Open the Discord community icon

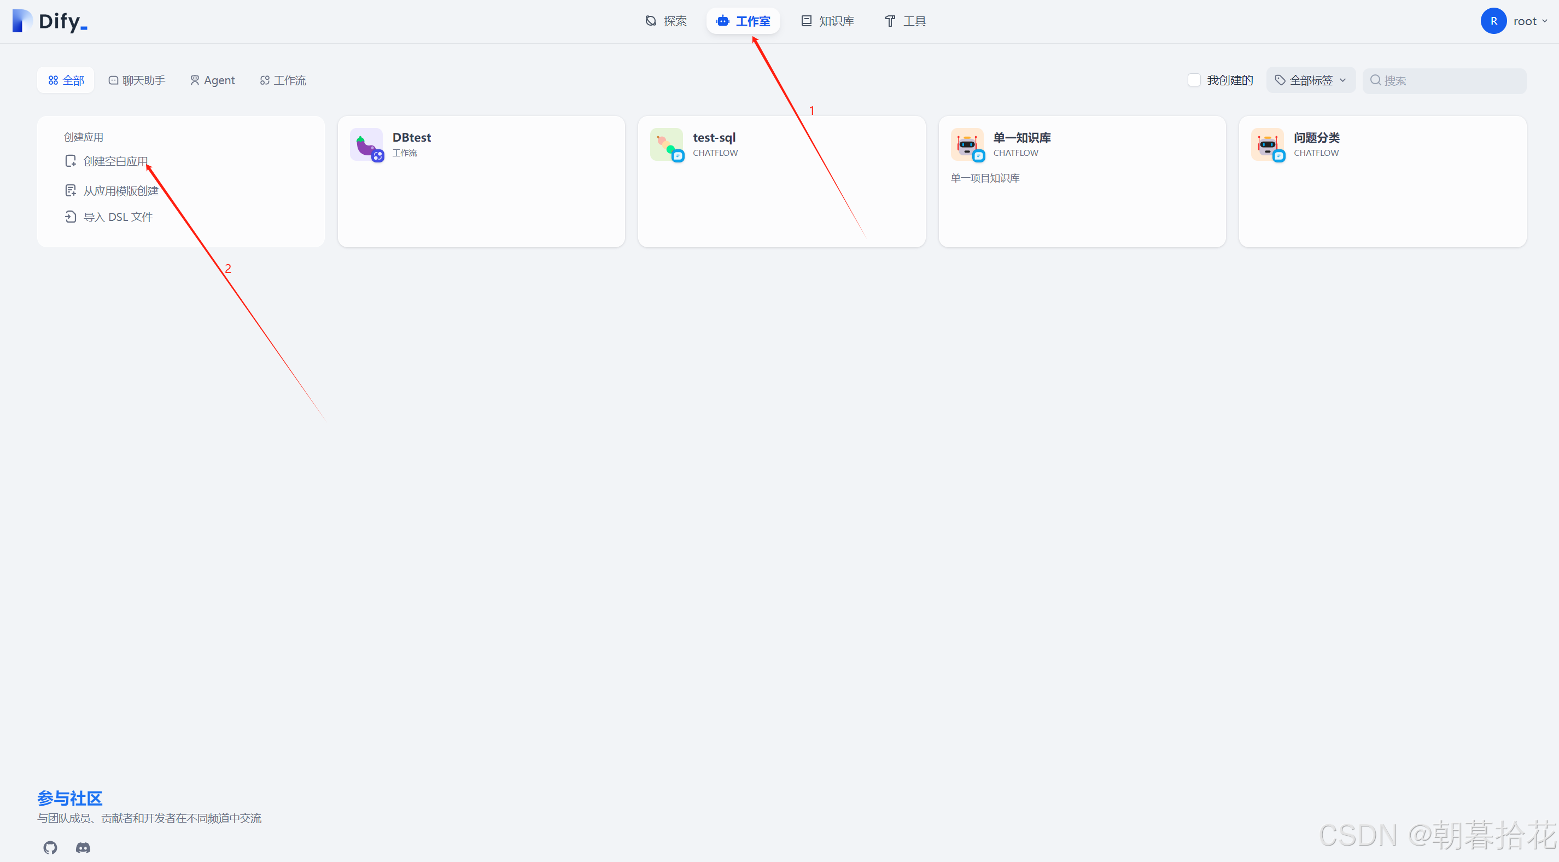[x=83, y=847]
